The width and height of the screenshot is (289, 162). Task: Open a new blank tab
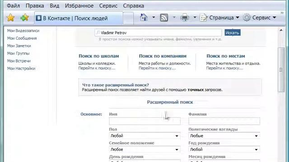pos(128,18)
